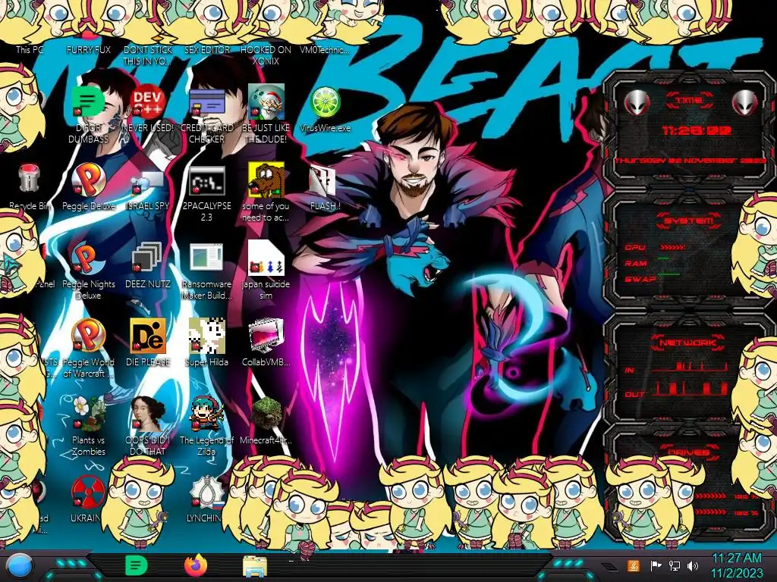
Task: Click the SWAP usage meter
Action: pyautogui.click(x=669, y=274)
